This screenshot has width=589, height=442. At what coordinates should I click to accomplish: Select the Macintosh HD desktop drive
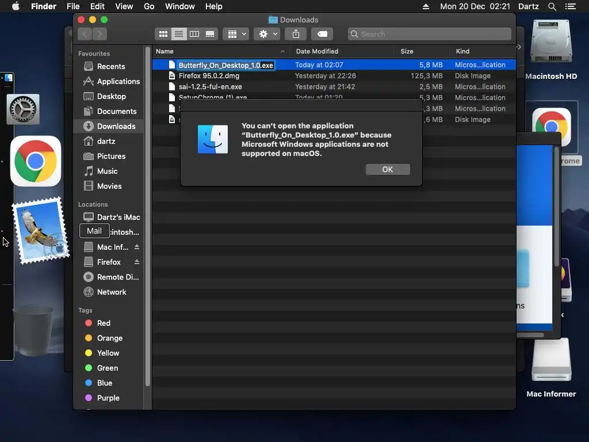551,51
